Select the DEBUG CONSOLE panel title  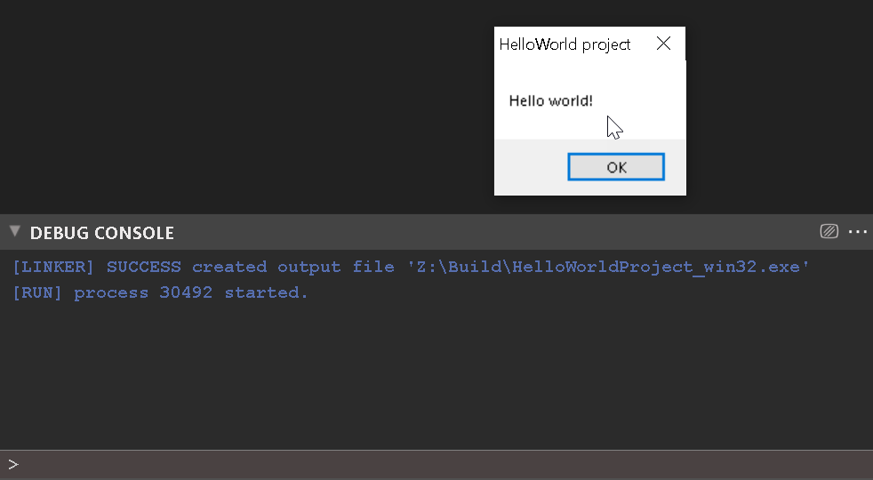(102, 233)
